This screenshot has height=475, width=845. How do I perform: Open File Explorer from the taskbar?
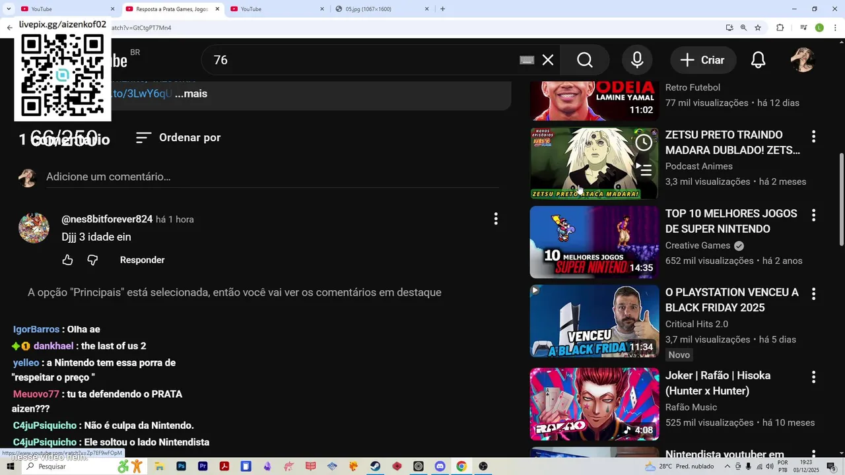pos(159,466)
